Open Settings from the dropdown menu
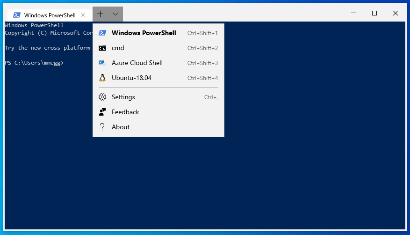 [x=158, y=97]
